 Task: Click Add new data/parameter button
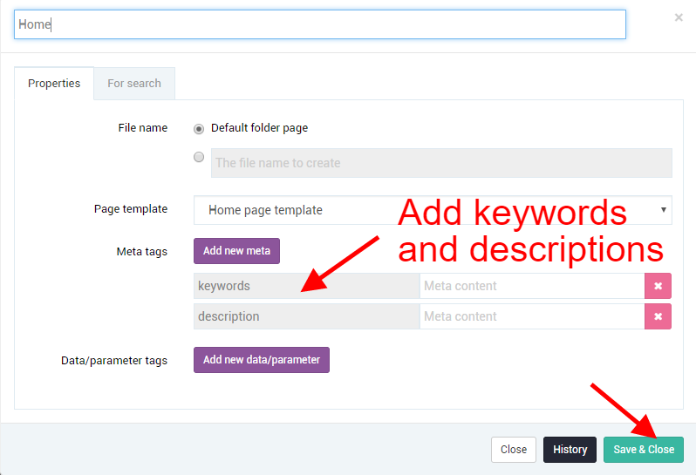(x=262, y=360)
